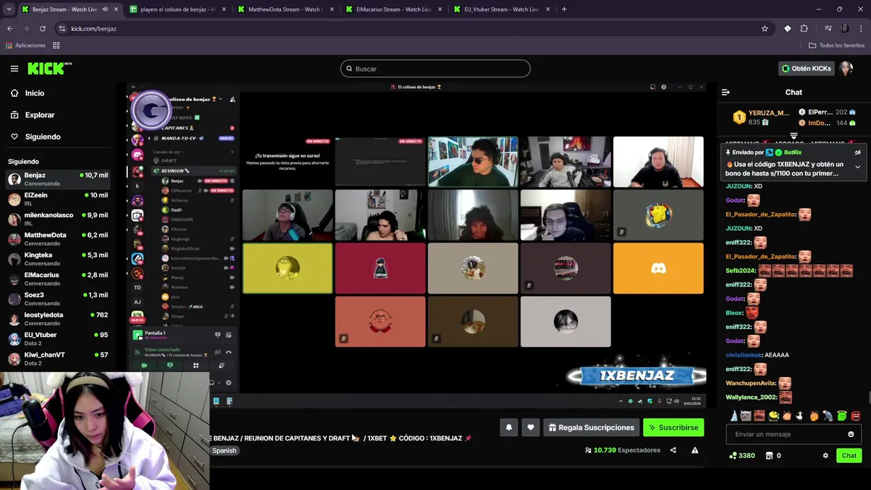Open EU_Vtuber channel in sidebar

(x=58, y=339)
